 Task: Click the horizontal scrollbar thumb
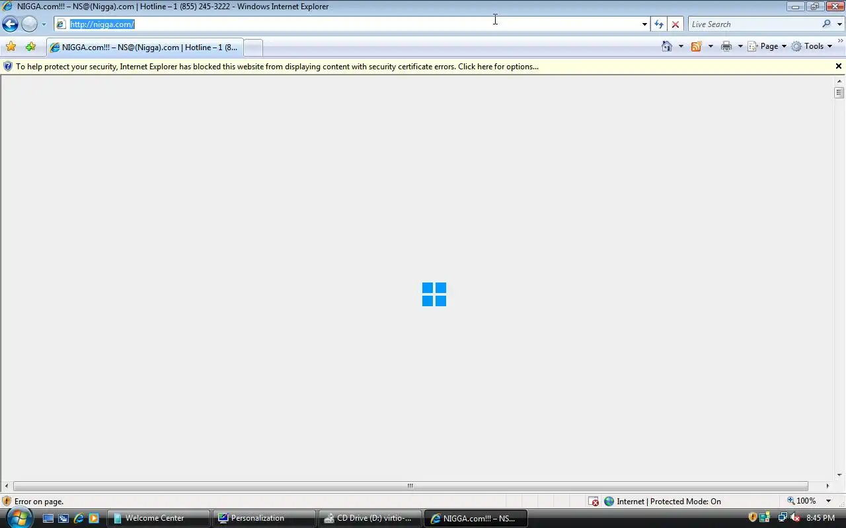410,486
